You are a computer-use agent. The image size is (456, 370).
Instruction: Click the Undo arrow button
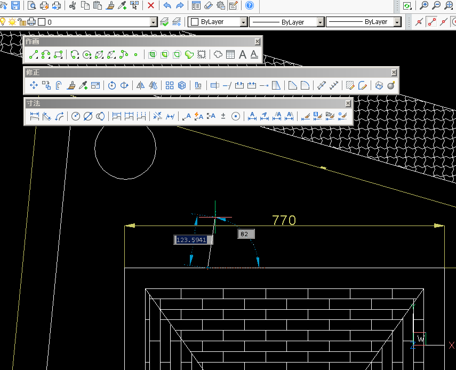click(167, 6)
